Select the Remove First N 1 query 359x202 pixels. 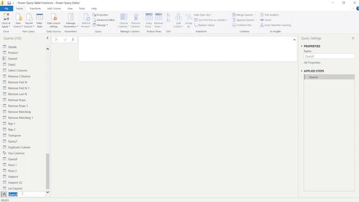[19, 88]
